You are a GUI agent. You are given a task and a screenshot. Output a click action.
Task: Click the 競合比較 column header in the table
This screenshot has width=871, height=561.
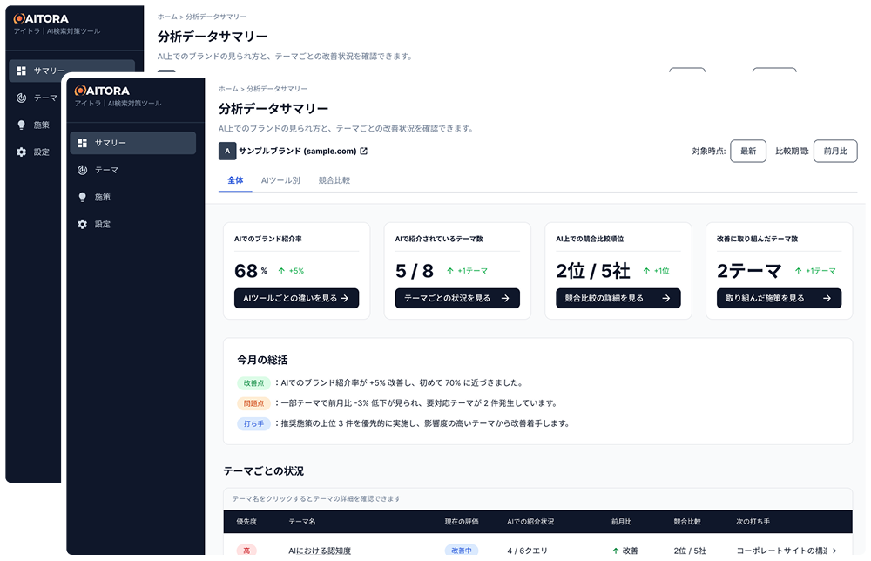pyautogui.click(x=687, y=522)
